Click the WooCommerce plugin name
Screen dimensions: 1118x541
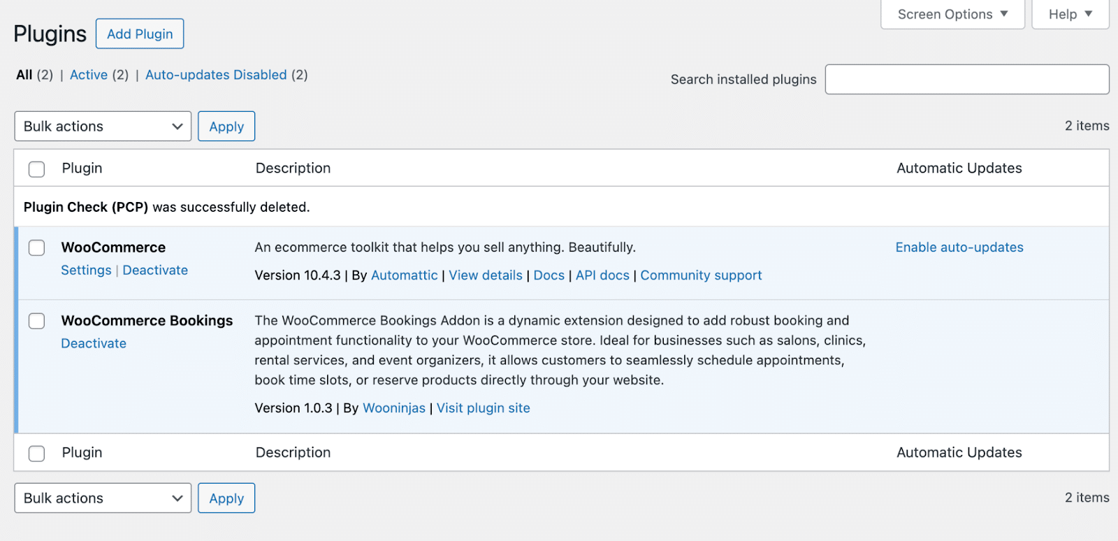(113, 247)
